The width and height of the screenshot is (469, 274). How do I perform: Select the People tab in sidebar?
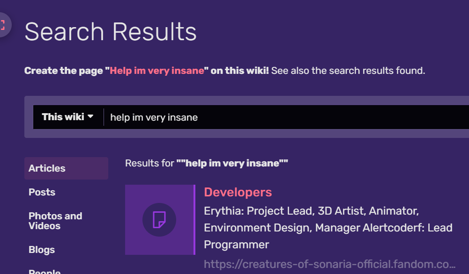tap(45, 271)
